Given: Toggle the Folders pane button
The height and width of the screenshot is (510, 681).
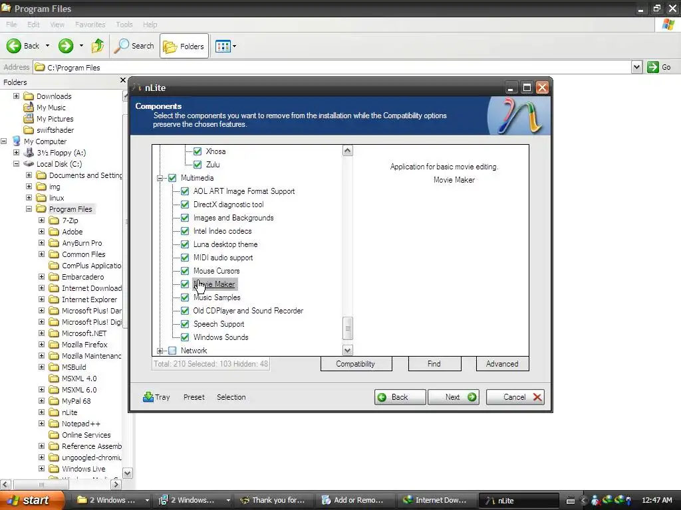Looking at the screenshot, I should point(184,46).
